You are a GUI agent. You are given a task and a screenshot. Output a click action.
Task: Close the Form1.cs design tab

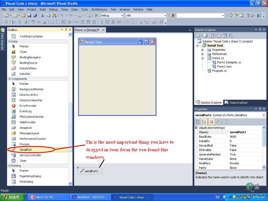[103, 30]
